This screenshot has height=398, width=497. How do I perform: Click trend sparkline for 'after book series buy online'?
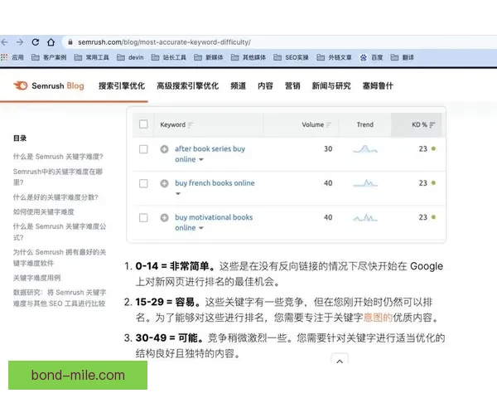365,149
